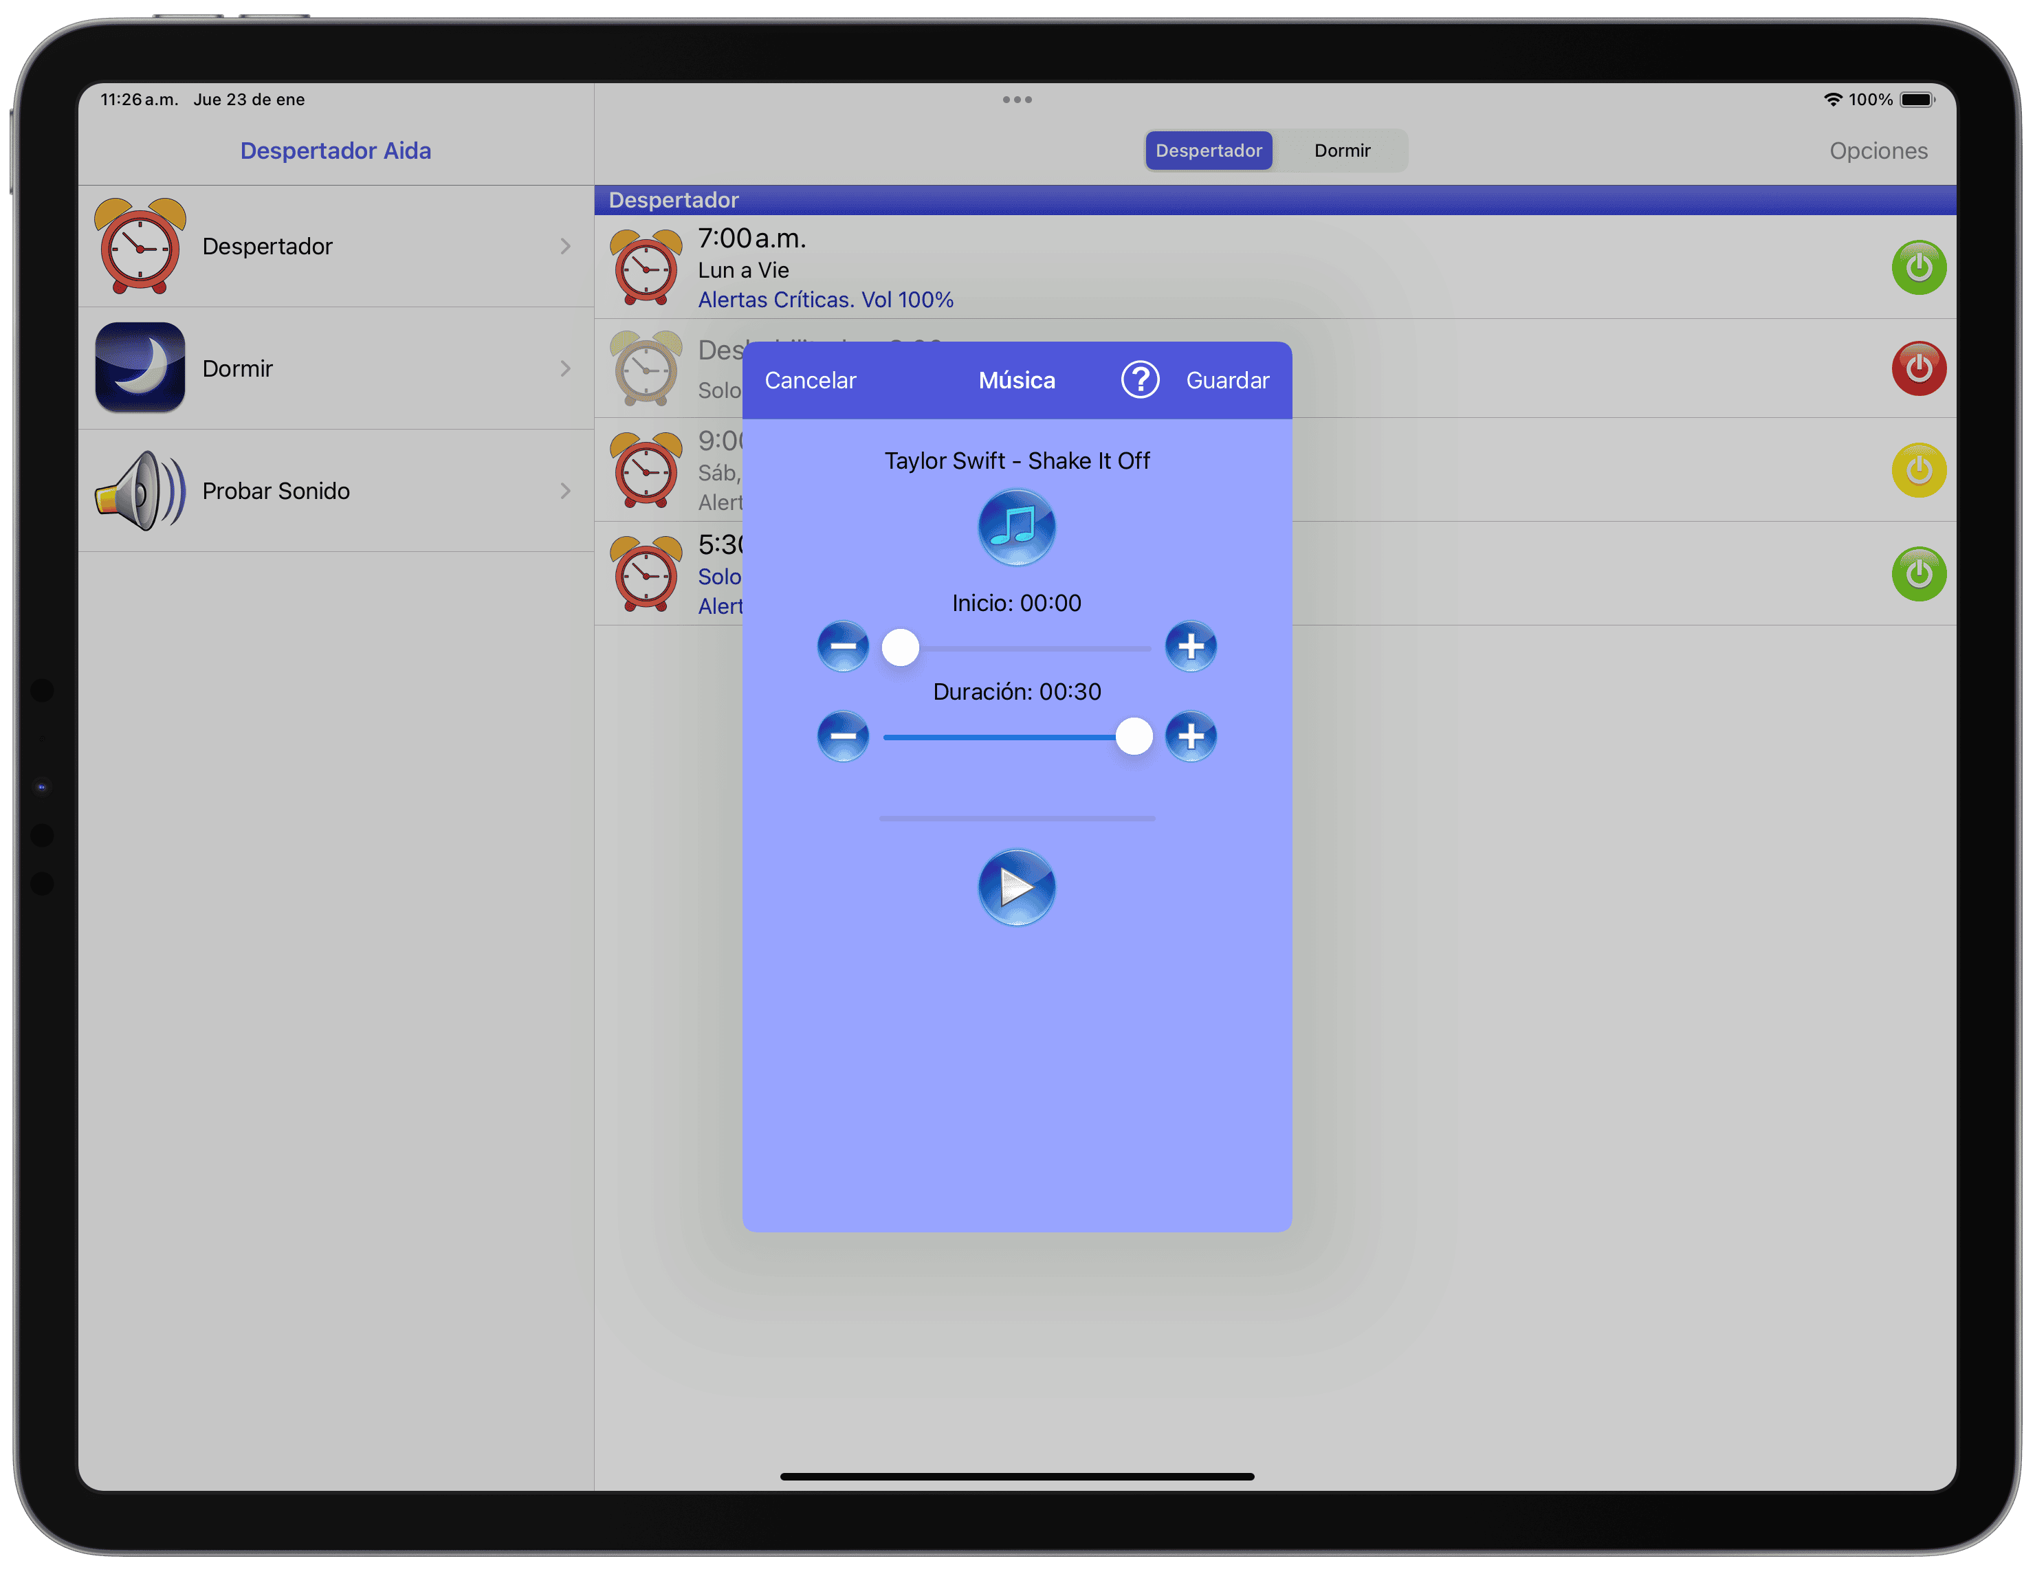Decrease Inicio start time with minus

tap(842, 646)
